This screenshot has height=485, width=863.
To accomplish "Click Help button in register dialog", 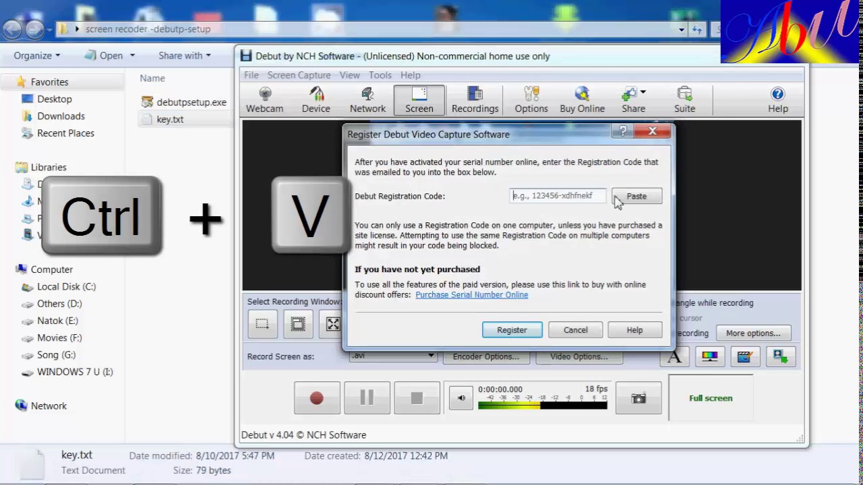I will [634, 330].
